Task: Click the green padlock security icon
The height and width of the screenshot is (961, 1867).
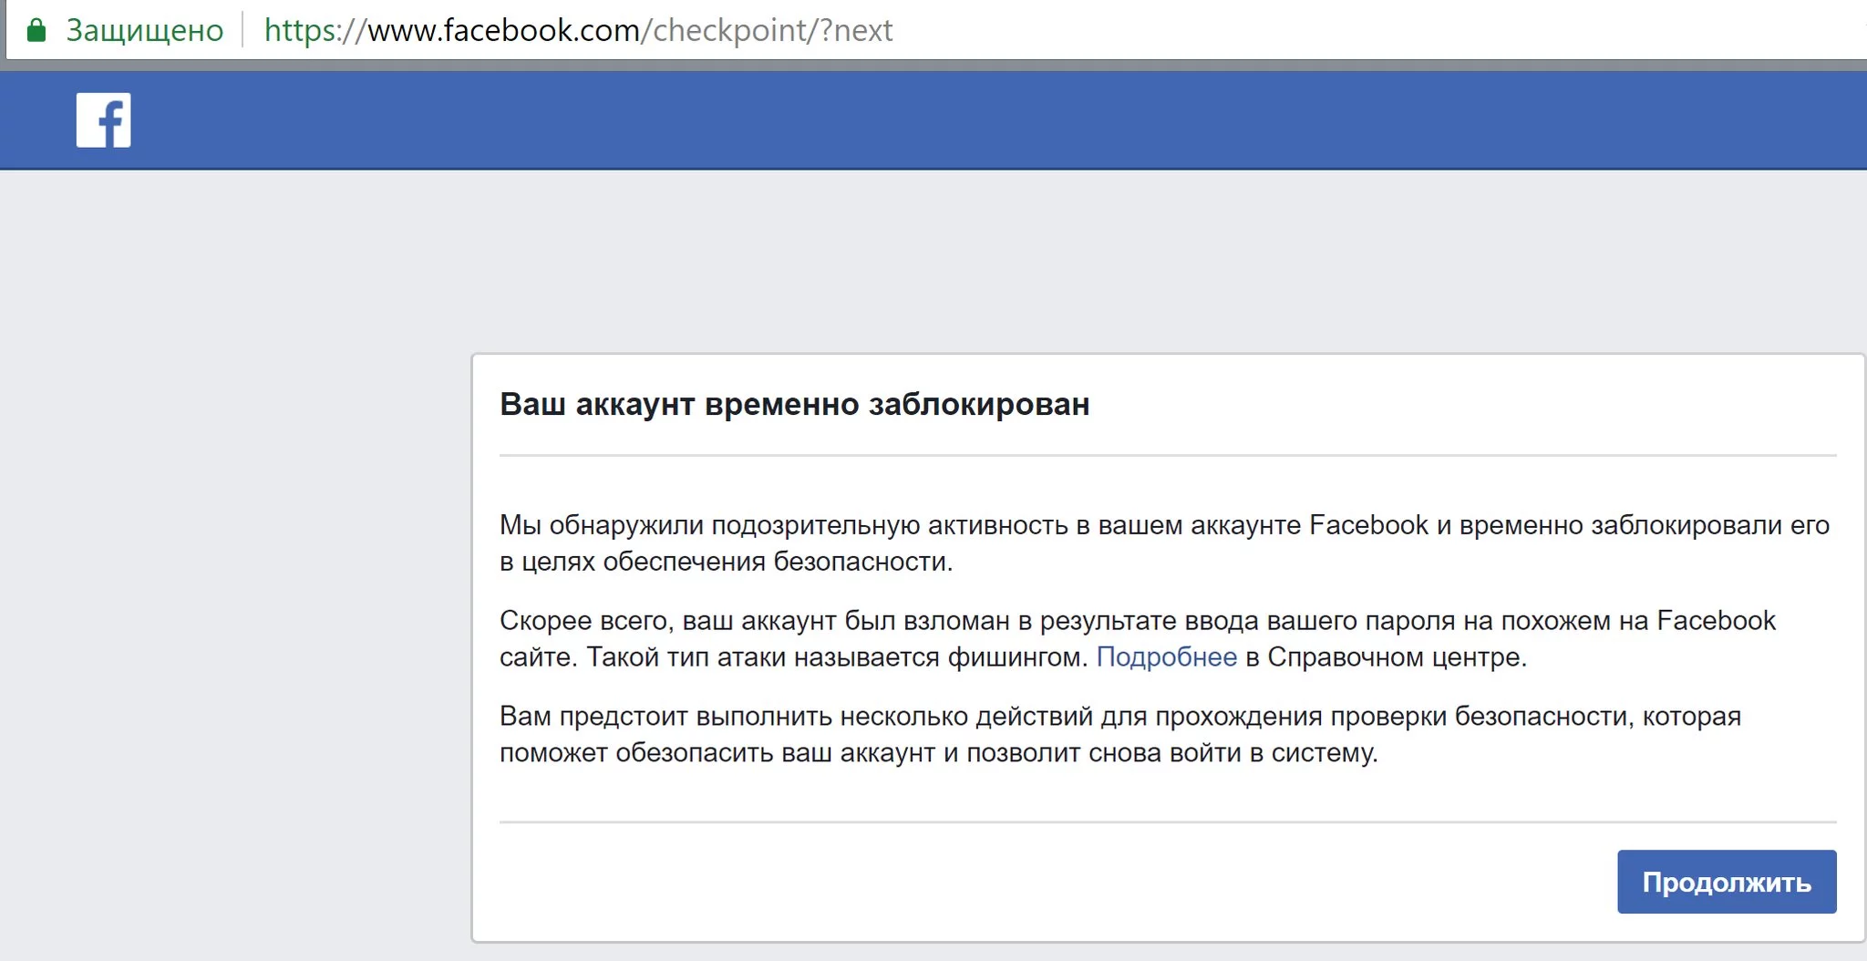Action: (x=36, y=31)
